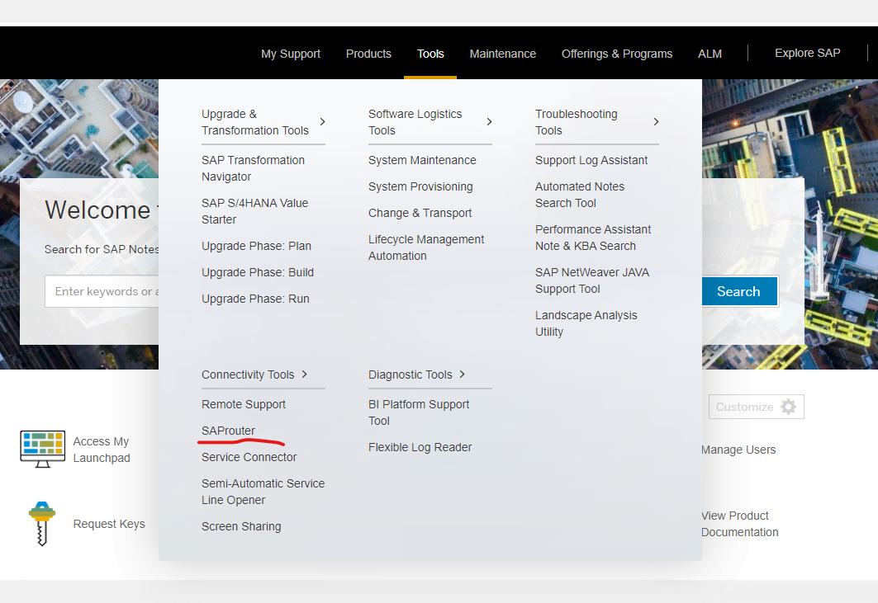This screenshot has width=878, height=603.
Task: Open the SAProuter link
Action: [228, 431]
